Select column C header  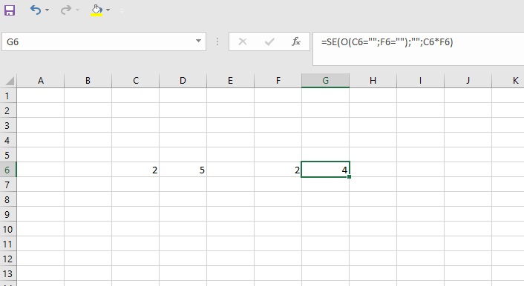point(135,81)
